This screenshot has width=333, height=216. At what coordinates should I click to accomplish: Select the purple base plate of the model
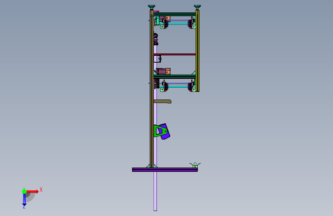165,169
